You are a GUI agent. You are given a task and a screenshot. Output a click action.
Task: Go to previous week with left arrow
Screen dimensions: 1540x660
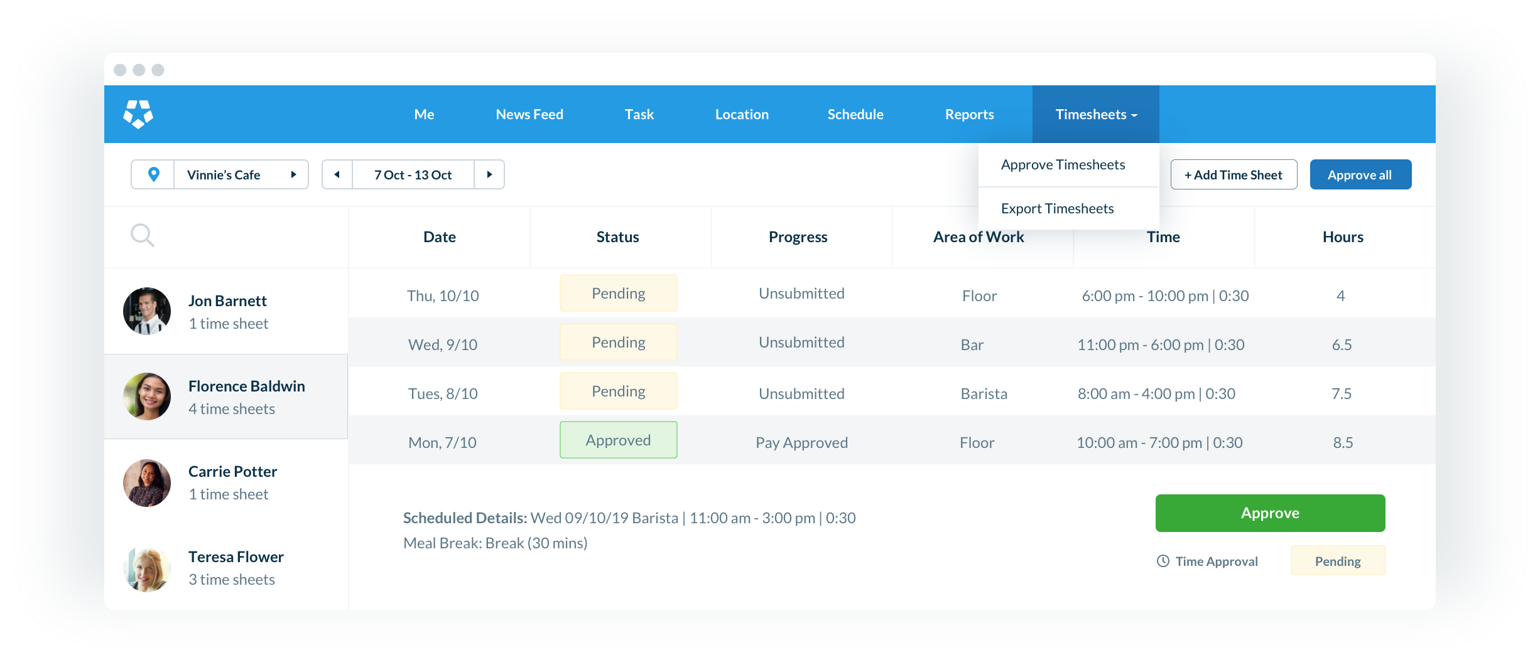coord(337,174)
